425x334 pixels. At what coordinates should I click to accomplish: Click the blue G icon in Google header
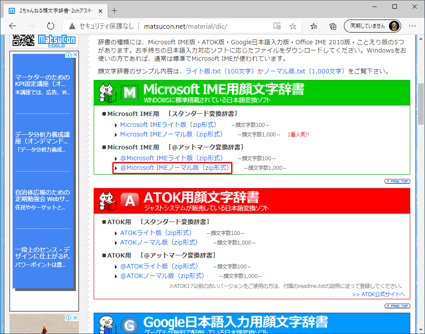(x=130, y=325)
